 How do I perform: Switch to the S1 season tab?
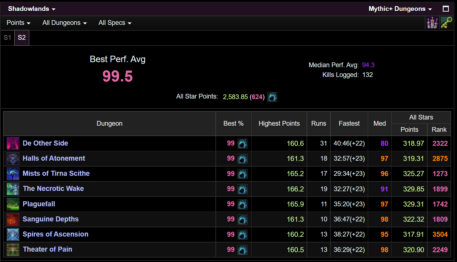8,38
